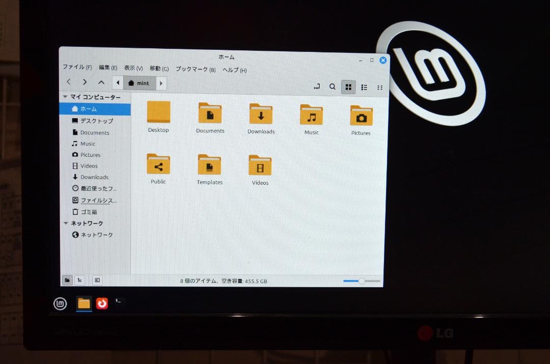Collapse the マイ コンピューター section
Screen dimensions: 550x364
tap(65, 97)
